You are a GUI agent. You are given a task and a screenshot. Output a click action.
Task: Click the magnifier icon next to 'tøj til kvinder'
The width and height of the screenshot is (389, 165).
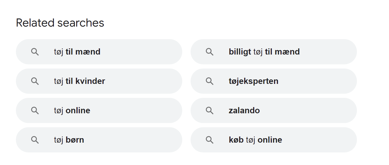click(x=35, y=81)
